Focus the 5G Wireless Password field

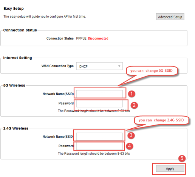[x=99, y=103]
